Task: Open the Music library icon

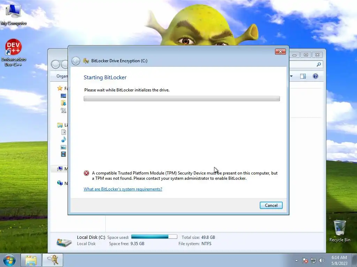Action: [x=63, y=139]
